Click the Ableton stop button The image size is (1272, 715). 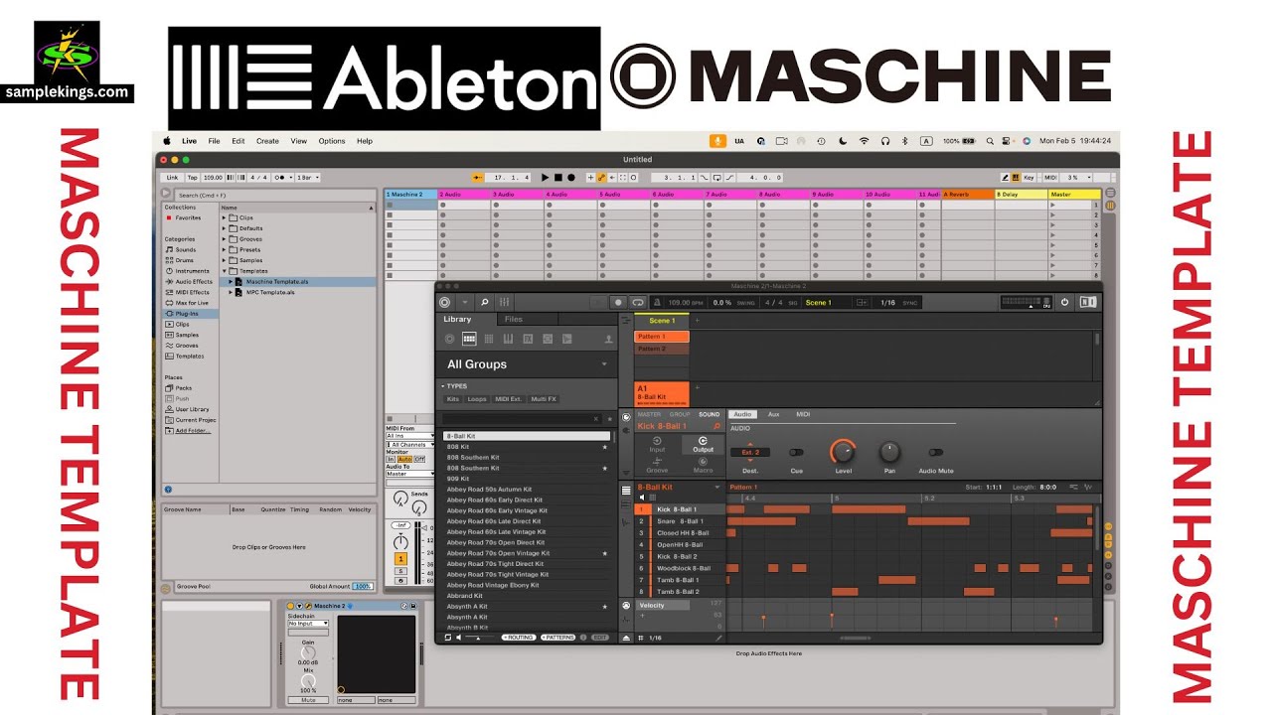coord(558,177)
